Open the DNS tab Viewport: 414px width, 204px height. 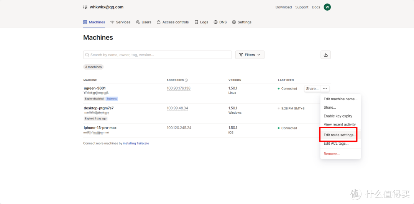220,22
